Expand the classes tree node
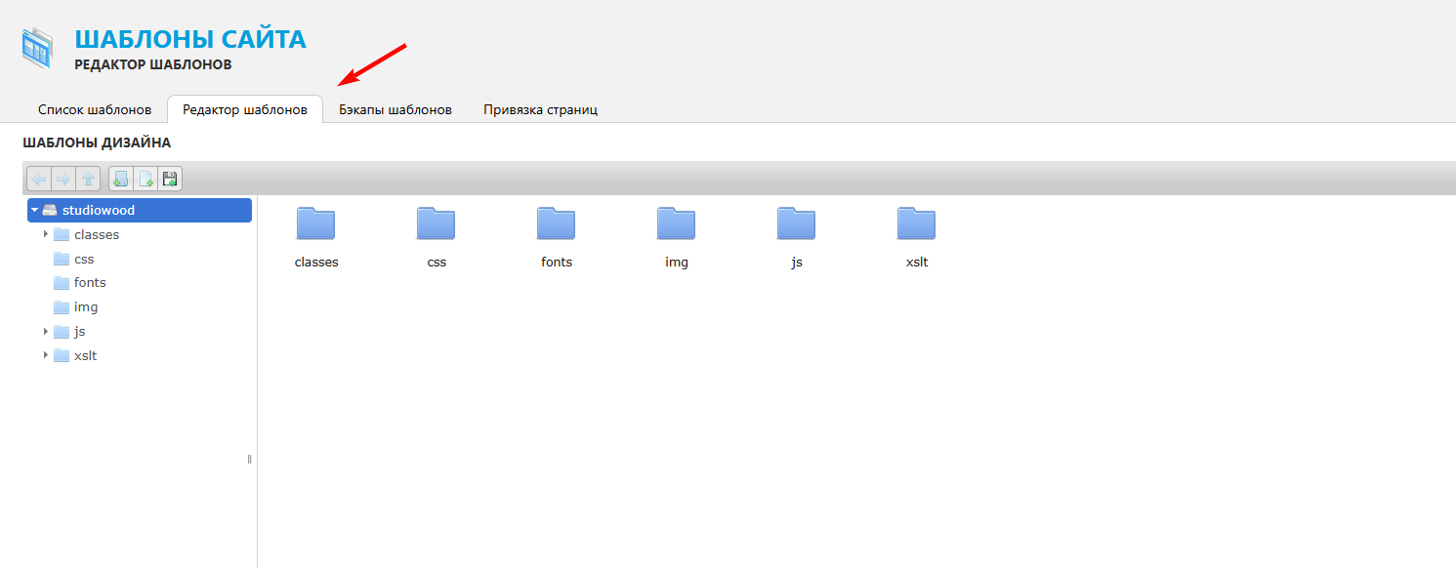This screenshot has height=568, width=1456. (45, 234)
